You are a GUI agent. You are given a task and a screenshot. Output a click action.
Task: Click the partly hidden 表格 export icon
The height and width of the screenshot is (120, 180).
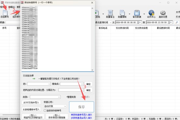(x=97, y=14)
